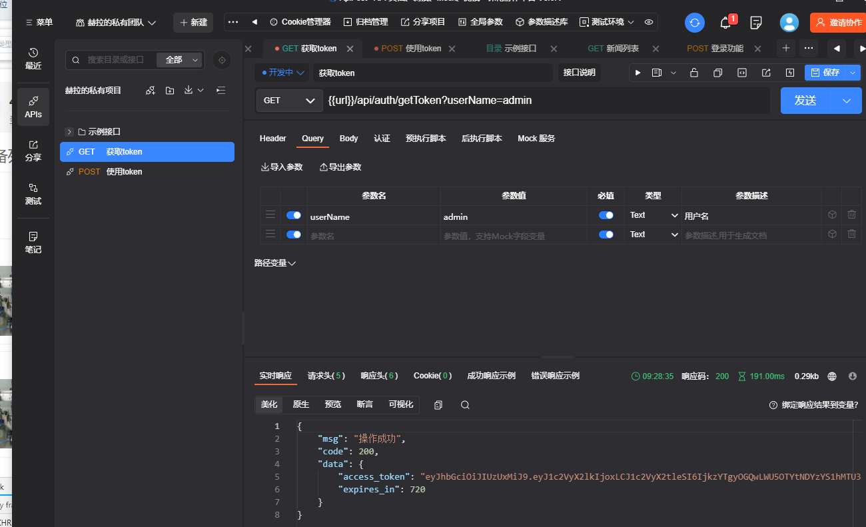Toggle off the userName query parameter
Screen dimensions: 866x527
pyautogui.click(x=293, y=215)
